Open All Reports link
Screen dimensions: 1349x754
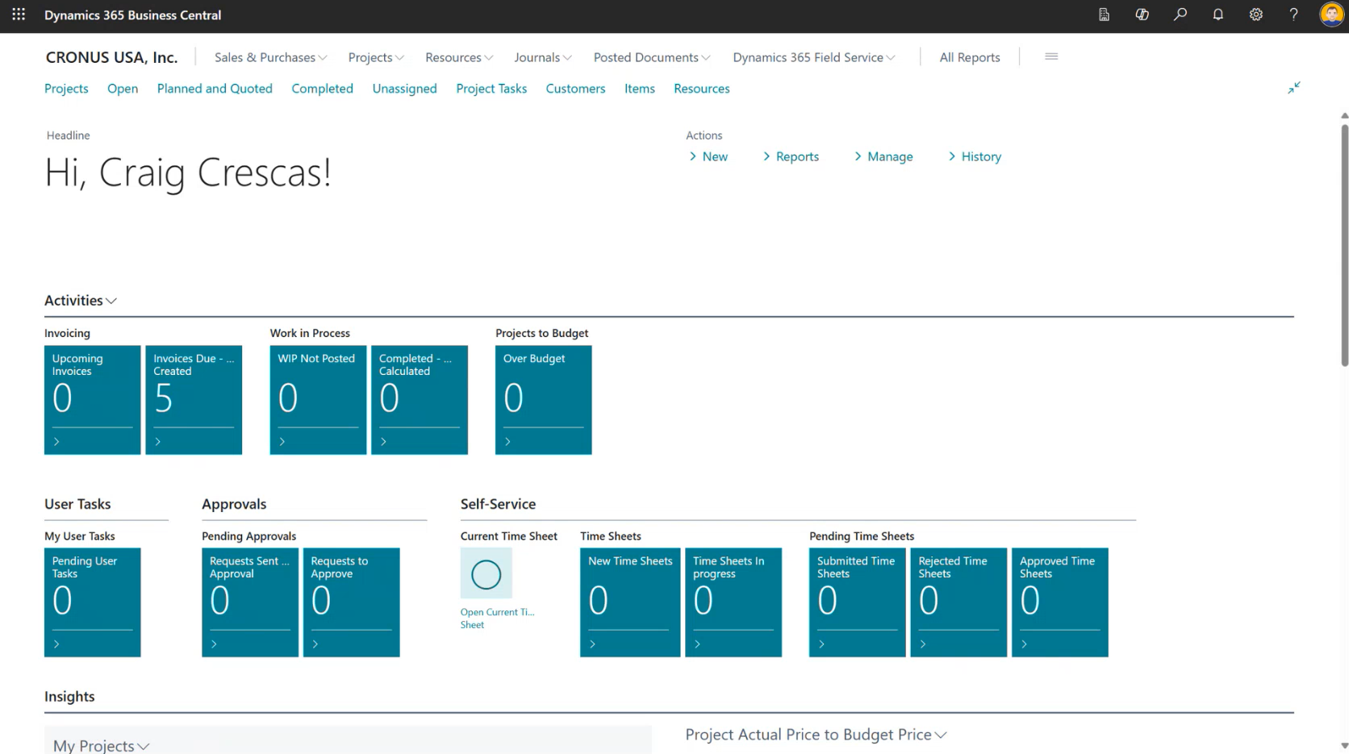tap(969, 57)
